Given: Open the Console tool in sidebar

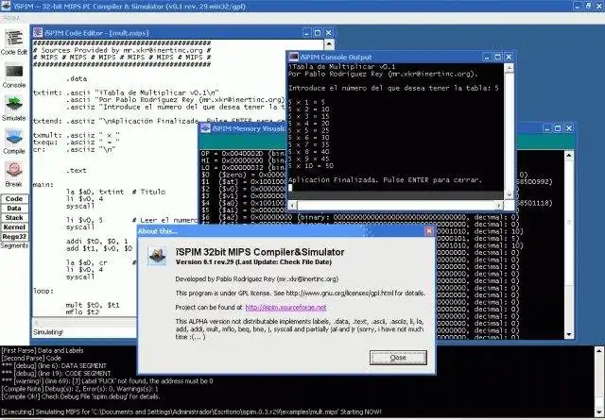Looking at the screenshot, I should [x=14, y=72].
